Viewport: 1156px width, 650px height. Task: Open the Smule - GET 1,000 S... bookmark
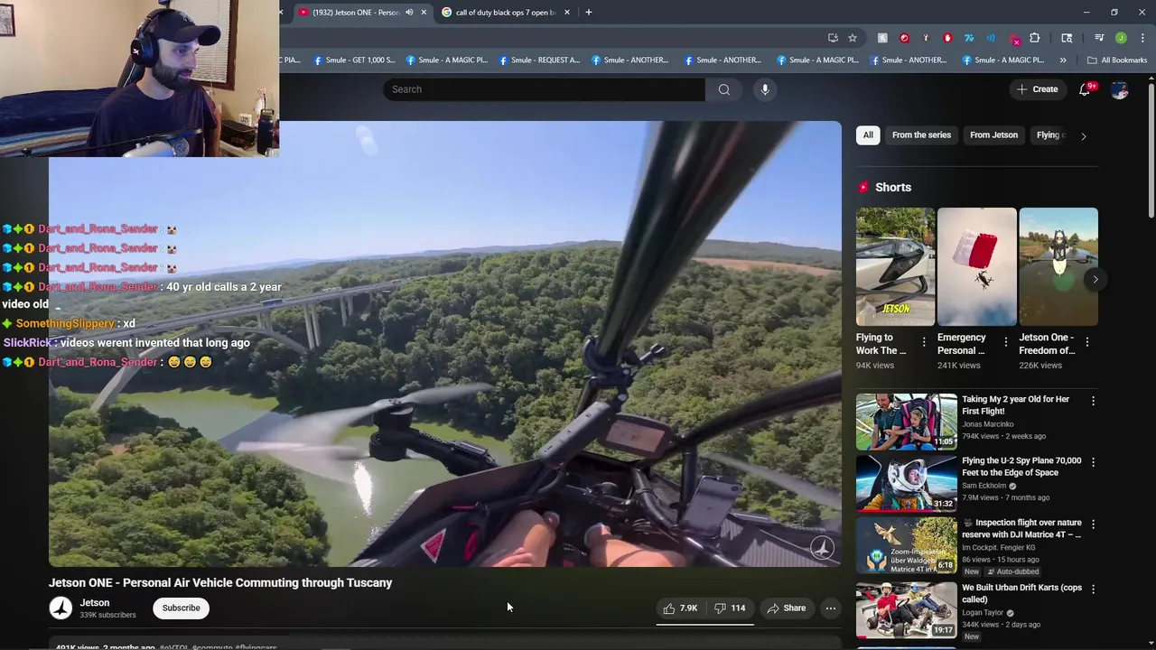point(354,60)
